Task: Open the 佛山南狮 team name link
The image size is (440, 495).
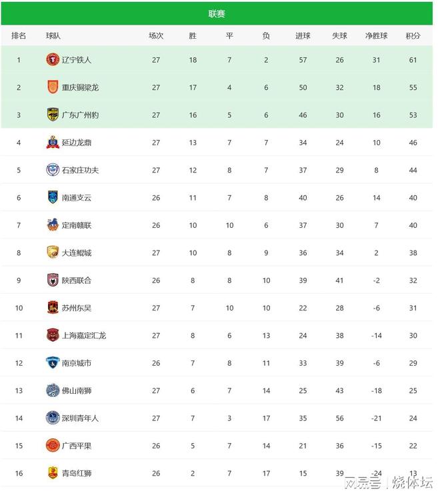Action: tap(77, 390)
